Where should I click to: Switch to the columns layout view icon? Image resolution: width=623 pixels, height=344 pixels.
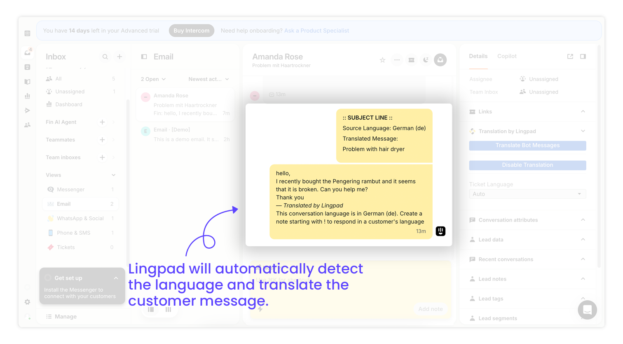click(168, 309)
